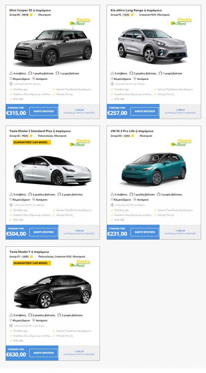Click the yellow info bubble next to PDAC
This screenshot has width=206, height=373.
31,136
